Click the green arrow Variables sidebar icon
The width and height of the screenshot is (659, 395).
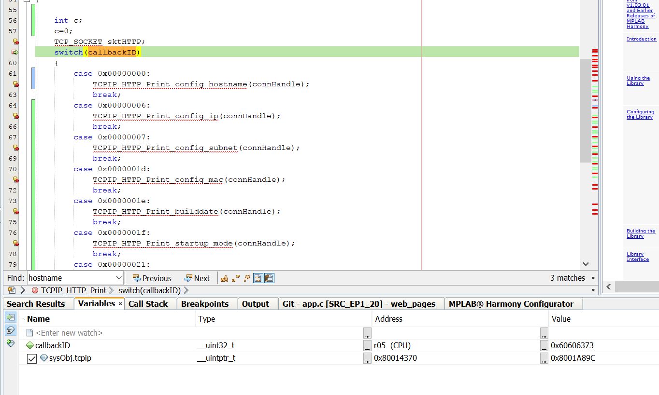tap(10, 317)
